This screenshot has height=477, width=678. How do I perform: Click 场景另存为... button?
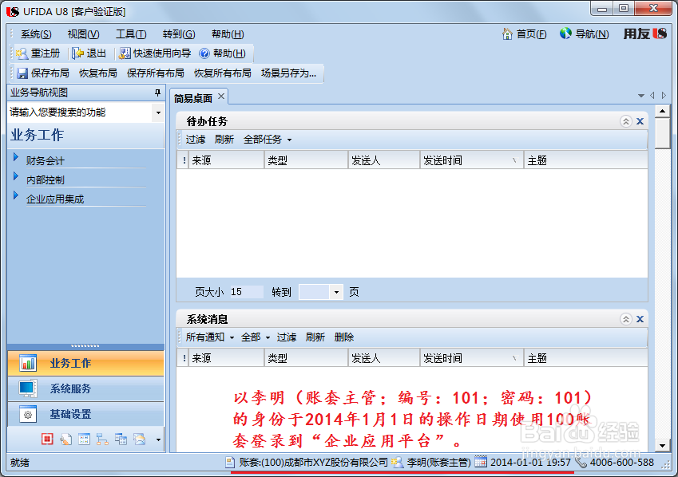pos(288,73)
